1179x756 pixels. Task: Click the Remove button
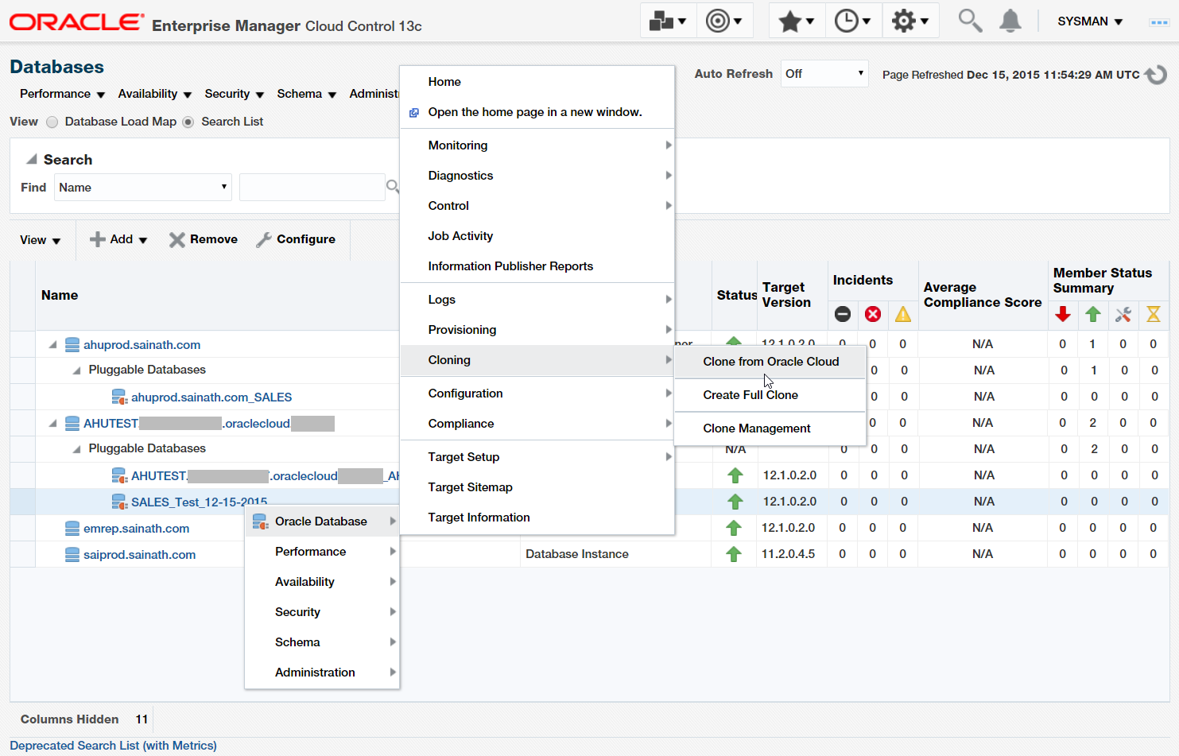click(x=204, y=239)
